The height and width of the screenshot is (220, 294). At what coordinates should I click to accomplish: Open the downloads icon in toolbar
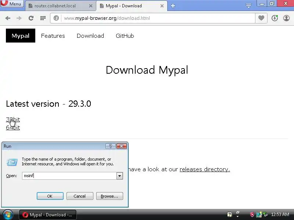(x=275, y=18)
